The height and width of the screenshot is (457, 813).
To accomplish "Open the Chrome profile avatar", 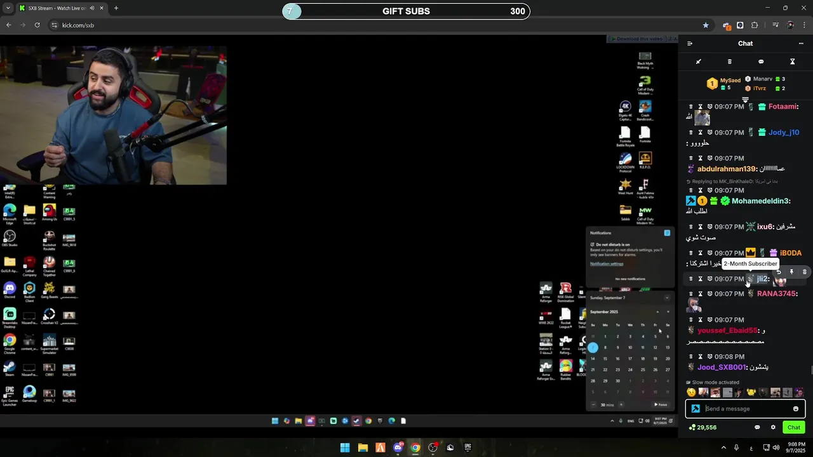I will (790, 25).
